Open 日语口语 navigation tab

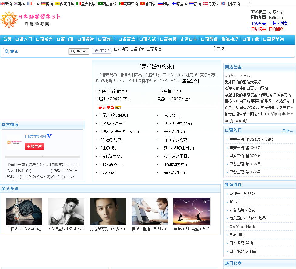65,39
